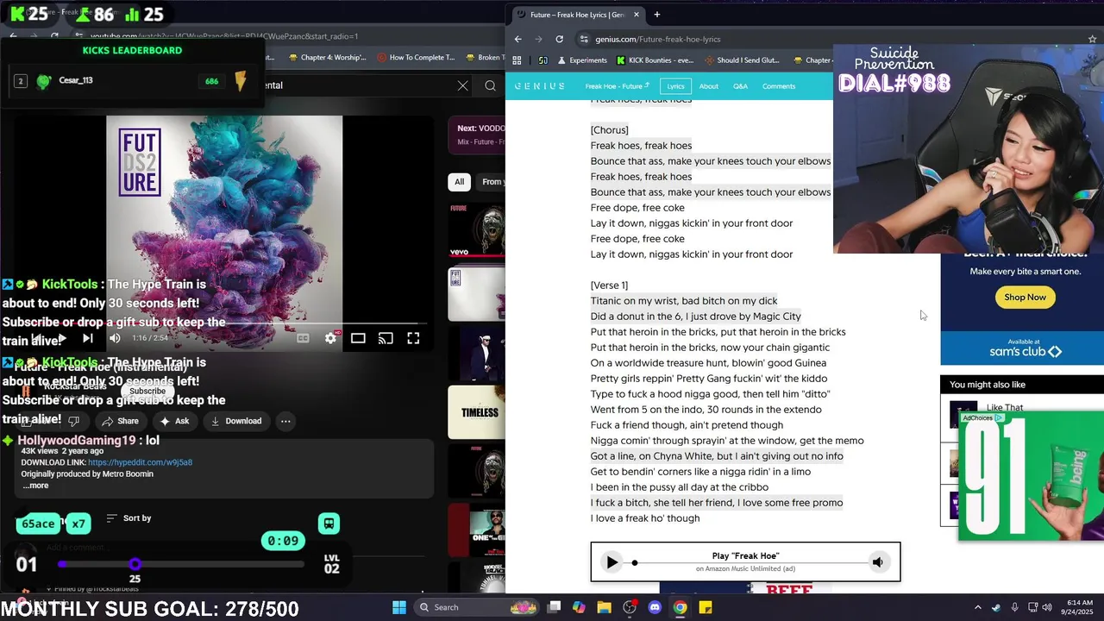Click the Windows taskbar Search box
This screenshot has width=1104, height=621.
pos(475,607)
